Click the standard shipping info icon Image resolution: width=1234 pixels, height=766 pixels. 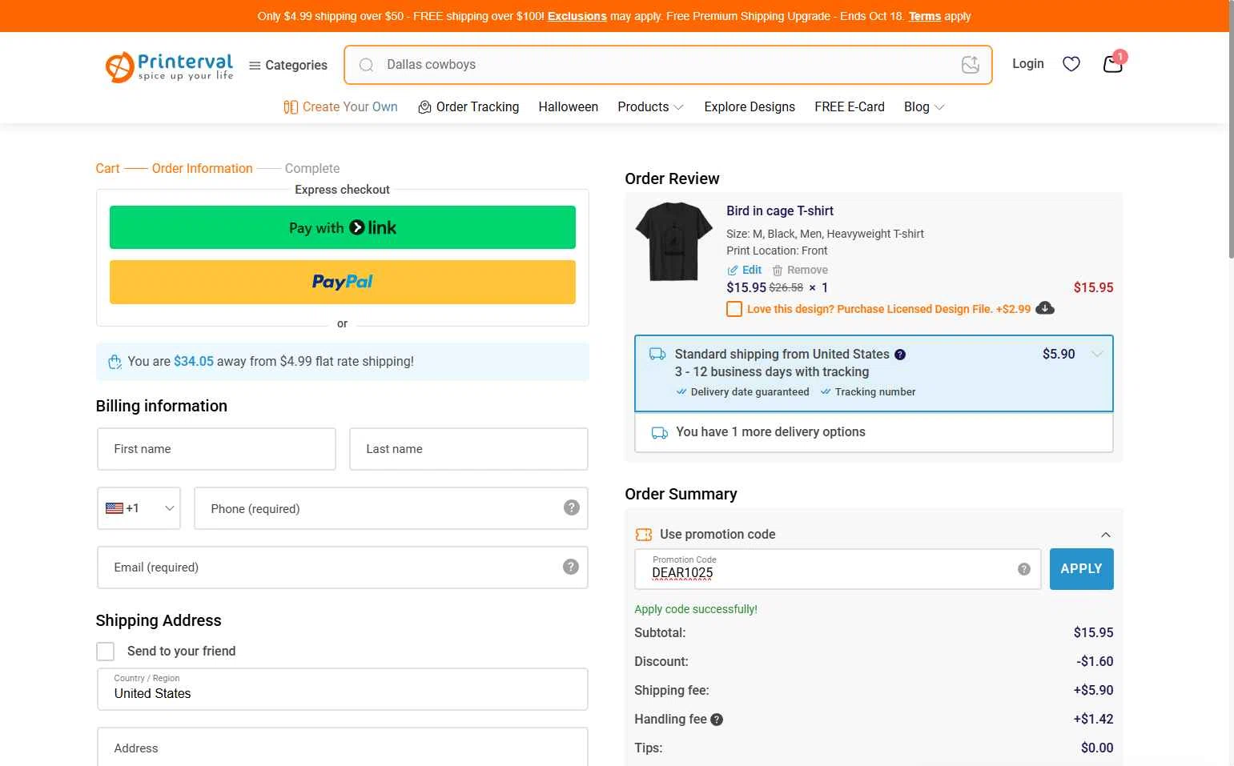(900, 355)
